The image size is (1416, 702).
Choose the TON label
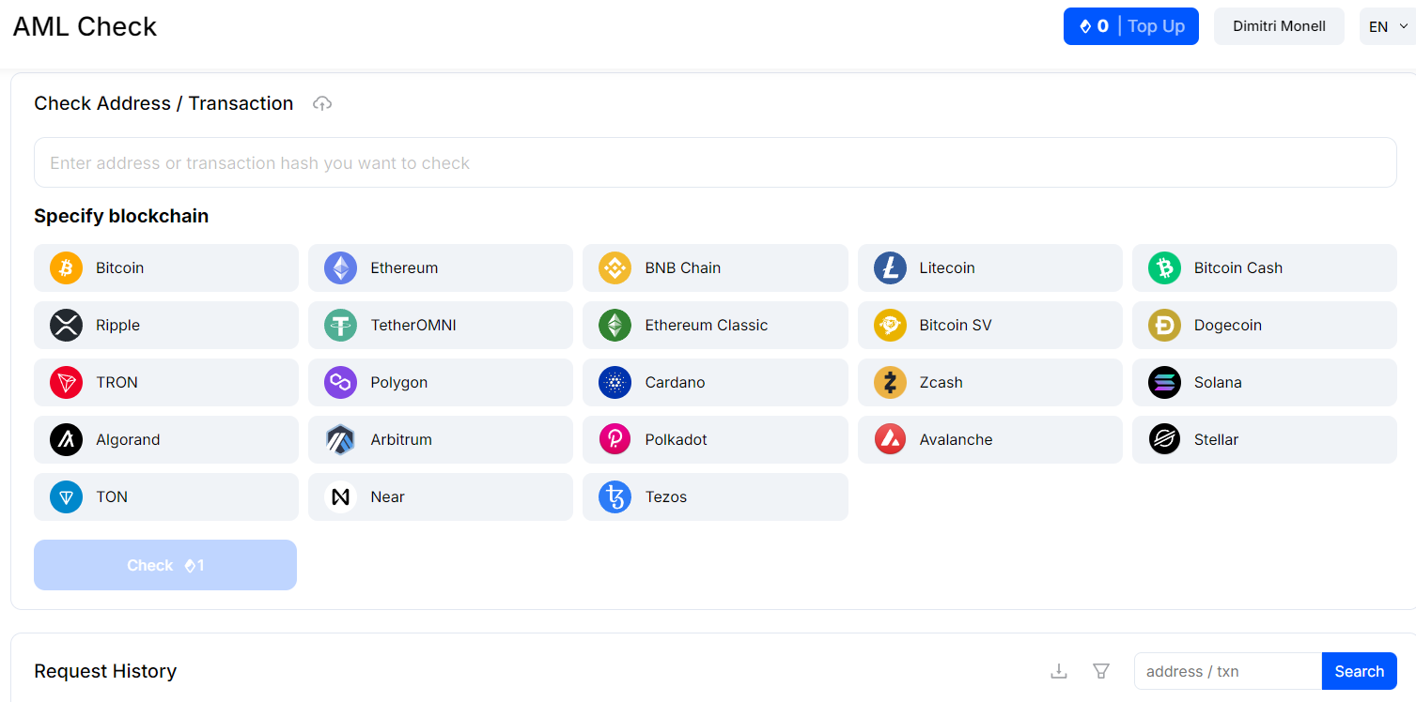pos(112,497)
